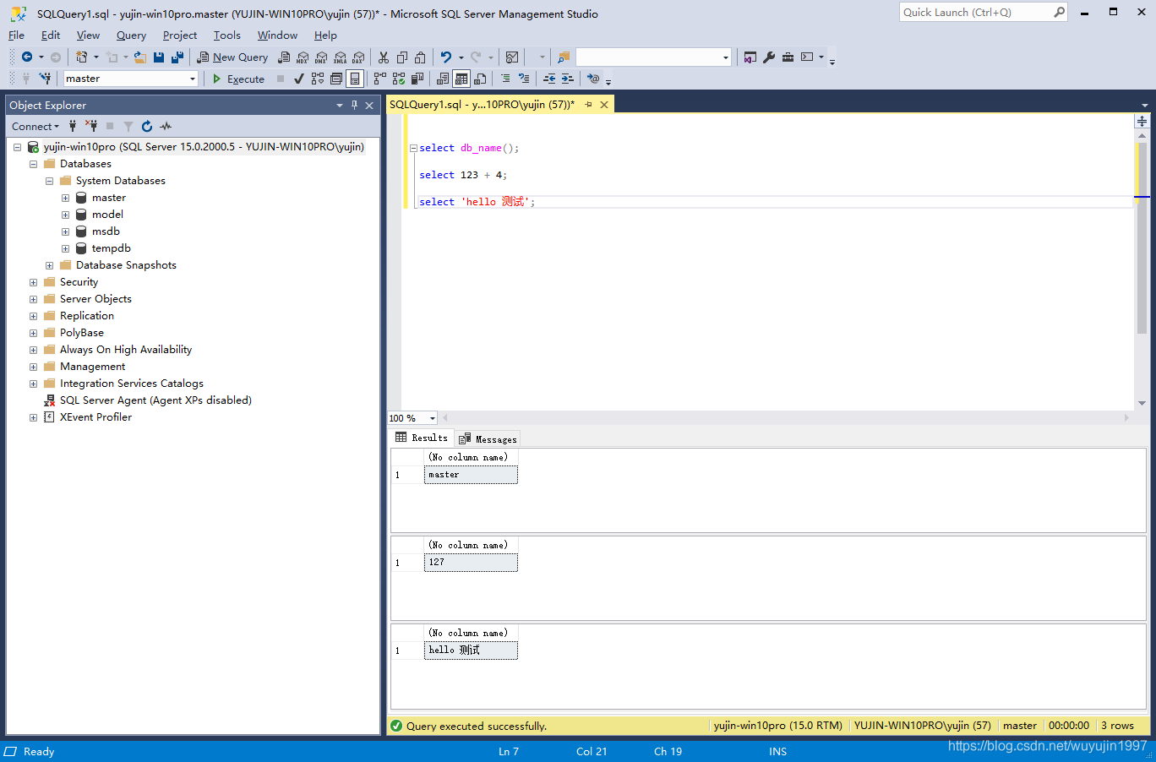Collapse the System Databases node
Image resolution: width=1156 pixels, height=762 pixels.
(x=49, y=181)
